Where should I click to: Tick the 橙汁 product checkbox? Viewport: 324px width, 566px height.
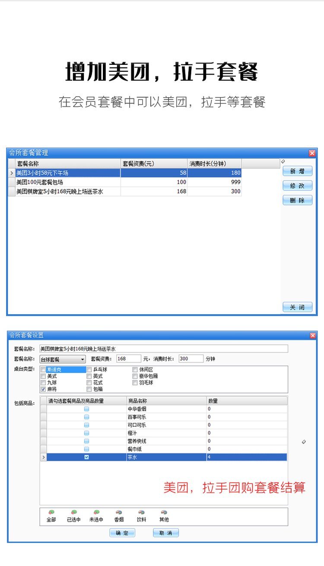pyautogui.click(x=86, y=433)
